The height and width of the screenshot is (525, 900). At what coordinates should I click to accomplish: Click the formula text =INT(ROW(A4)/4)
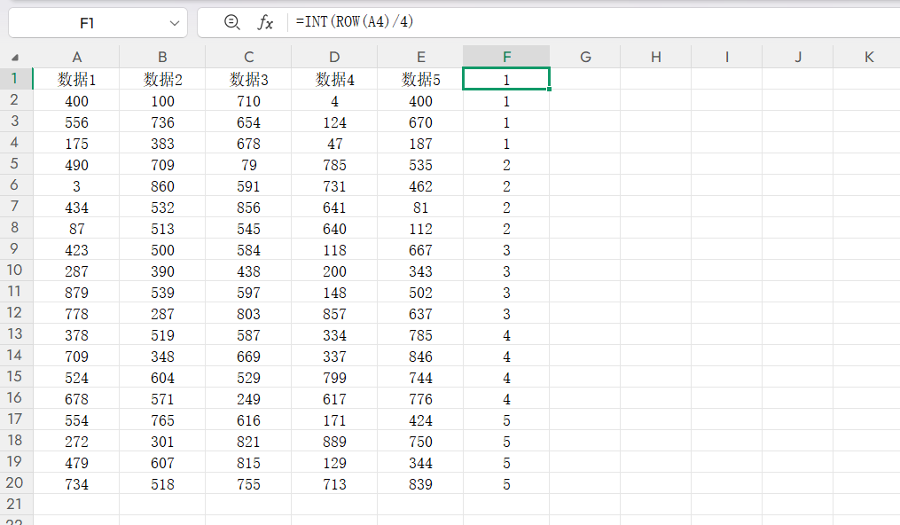click(x=355, y=22)
